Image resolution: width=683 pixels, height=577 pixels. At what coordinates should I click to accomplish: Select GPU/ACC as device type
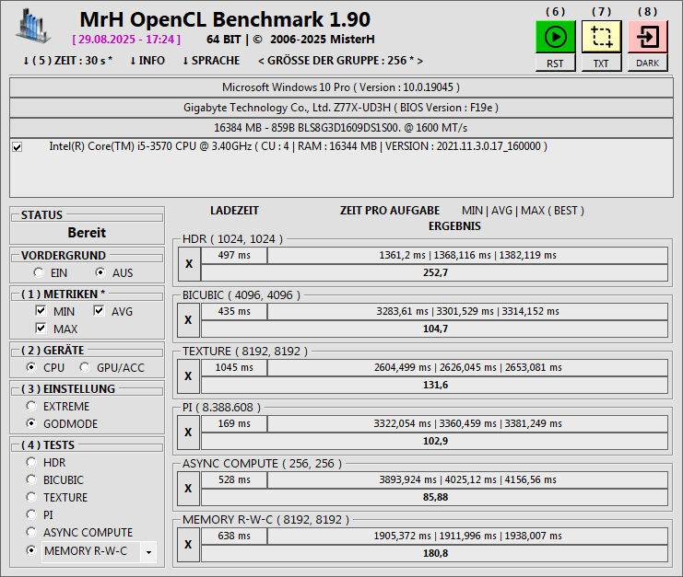pyautogui.click(x=85, y=367)
